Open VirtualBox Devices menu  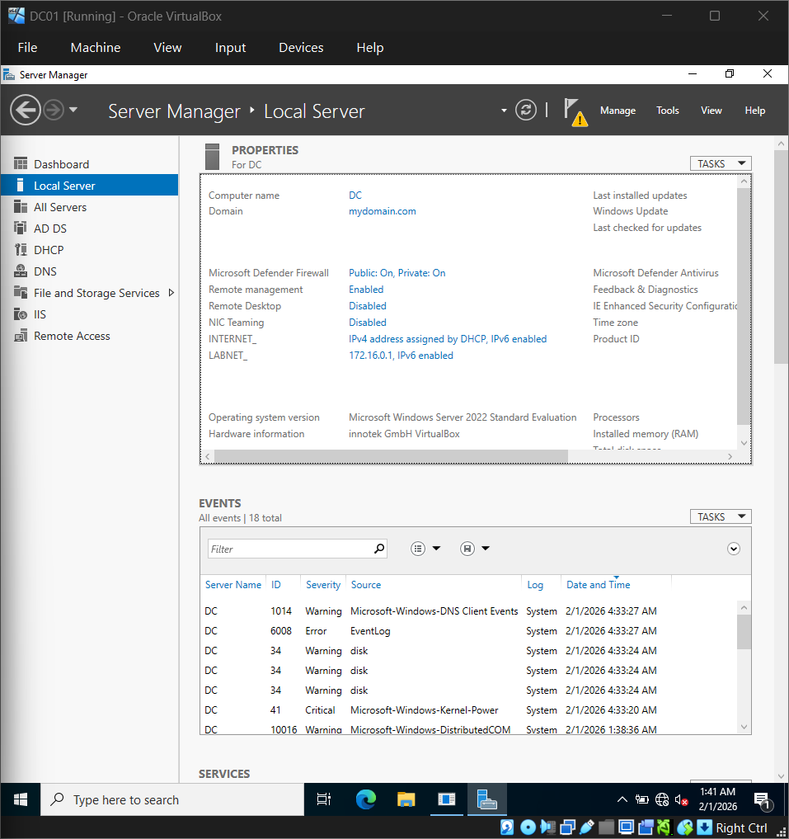[301, 48]
